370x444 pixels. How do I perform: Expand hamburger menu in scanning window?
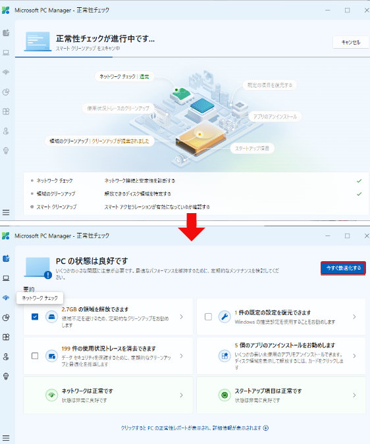click(6, 212)
